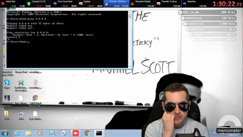Click the system tray date 1/8/2019

pyautogui.click(x=233, y=135)
